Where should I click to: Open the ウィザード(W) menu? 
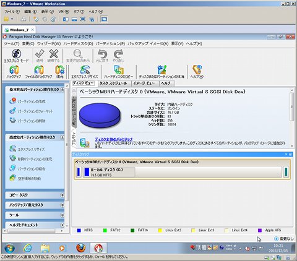pos(49,44)
